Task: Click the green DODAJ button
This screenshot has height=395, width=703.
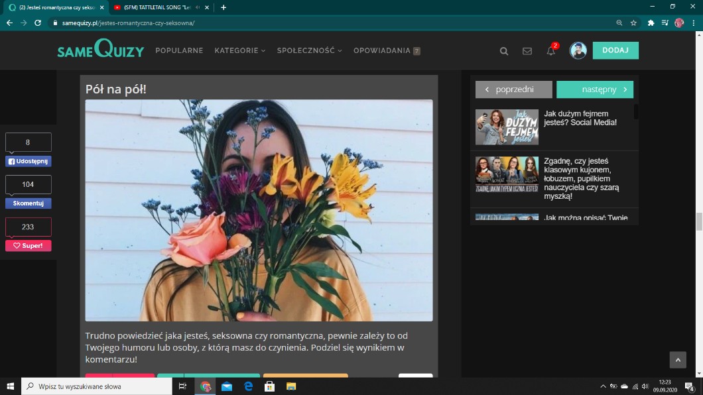Action: click(x=615, y=50)
